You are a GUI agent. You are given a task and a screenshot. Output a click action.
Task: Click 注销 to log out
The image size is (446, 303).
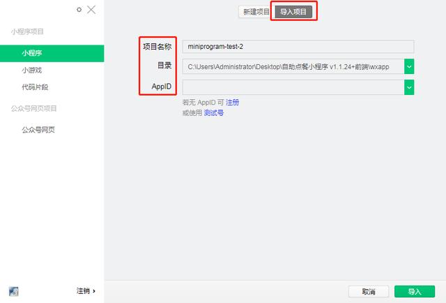pos(83,290)
